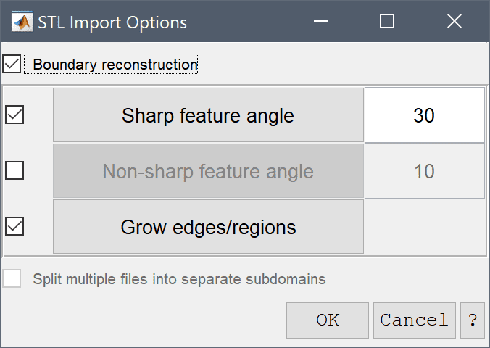Maximize the STL Import Options dialog
This screenshot has height=348, width=490.
(387, 22)
